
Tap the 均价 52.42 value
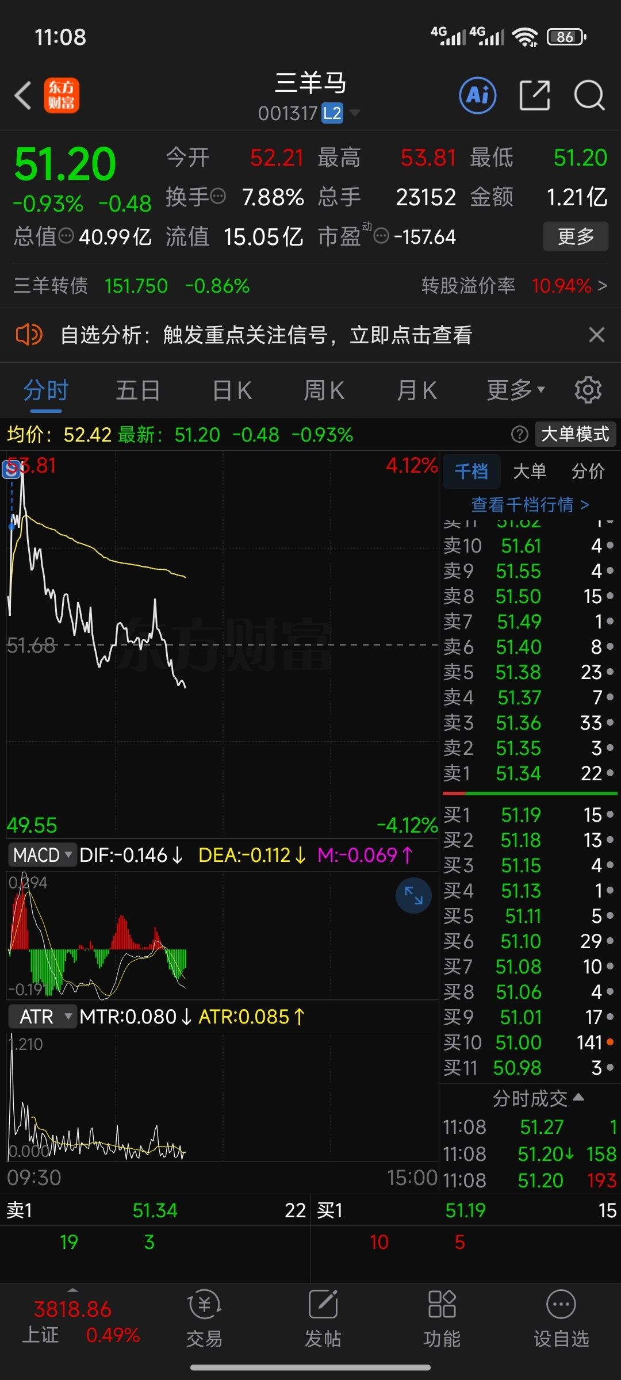tap(59, 434)
